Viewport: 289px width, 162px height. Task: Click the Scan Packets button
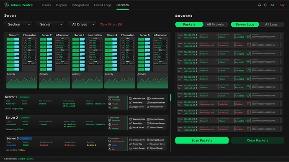tap(202, 141)
